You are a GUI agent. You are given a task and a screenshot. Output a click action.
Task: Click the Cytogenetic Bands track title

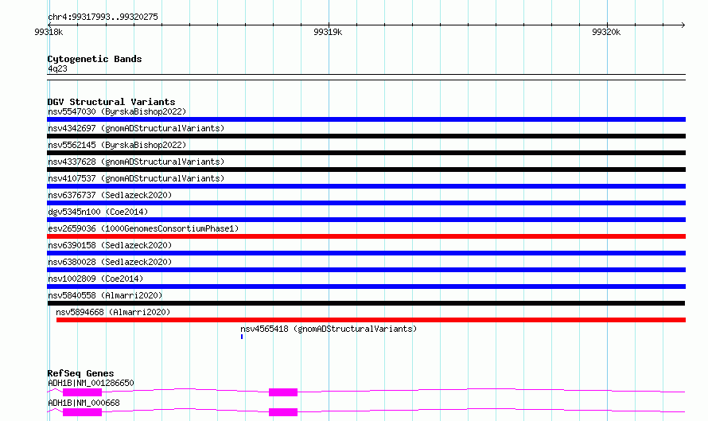[x=95, y=59]
